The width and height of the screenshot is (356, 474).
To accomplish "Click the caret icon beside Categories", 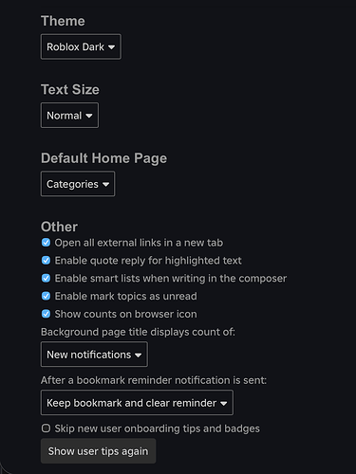I will 105,185.
